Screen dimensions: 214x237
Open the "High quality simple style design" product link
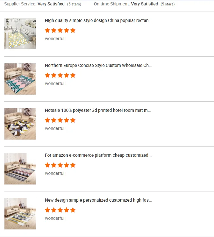(x=98, y=21)
